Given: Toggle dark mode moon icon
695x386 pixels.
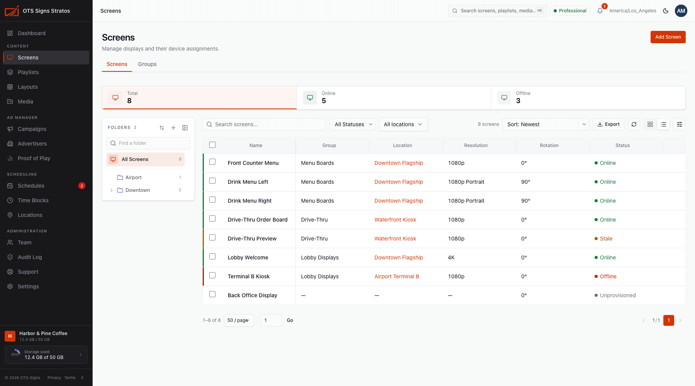Looking at the screenshot, I should click(666, 11).
